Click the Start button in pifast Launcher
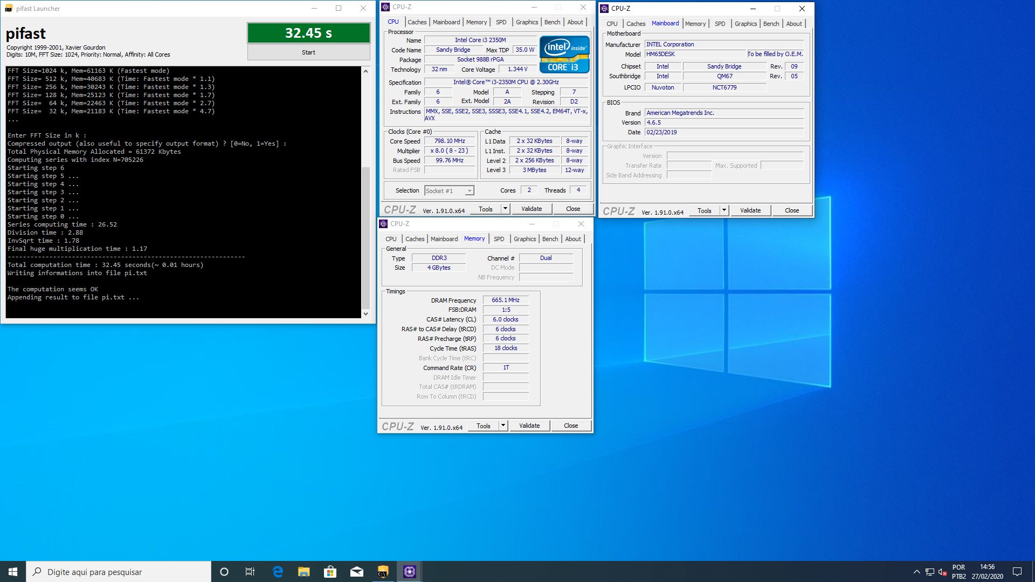The width and height of the screenshot is (1035, 582). [x=308, y=52]
